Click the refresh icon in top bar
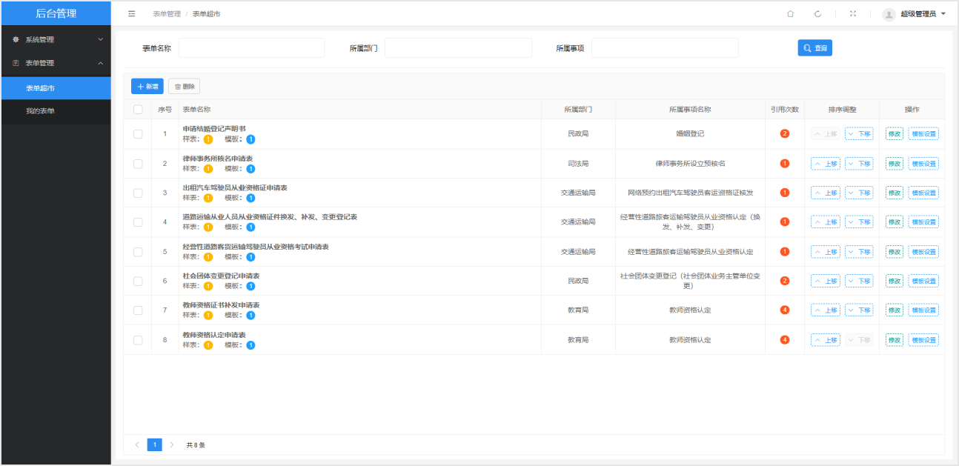This screenshot has width=959, height=466. pyautogui.click(x=817, y=14)
